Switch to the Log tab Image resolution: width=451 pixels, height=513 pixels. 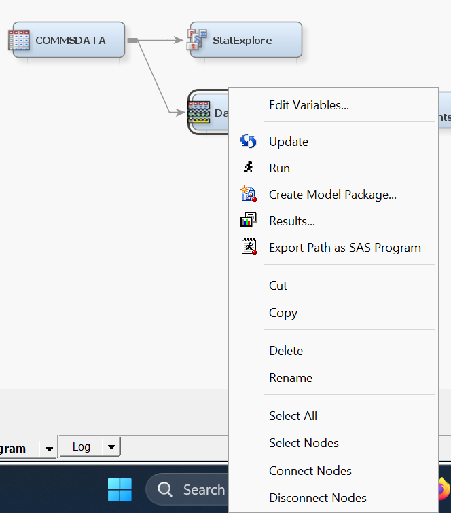click(x=82, y=446)
